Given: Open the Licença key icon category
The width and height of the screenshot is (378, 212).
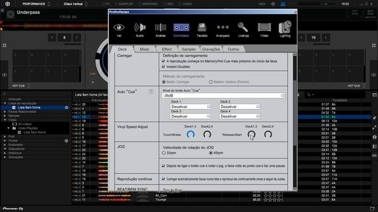Looking at the screenshot, I should (x=243, y=30).
